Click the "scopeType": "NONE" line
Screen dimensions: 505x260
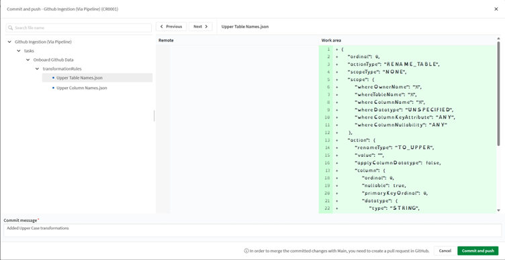pos(377,72)
